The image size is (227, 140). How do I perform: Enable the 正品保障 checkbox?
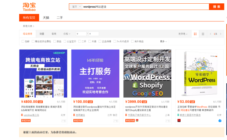coord(100,41)
